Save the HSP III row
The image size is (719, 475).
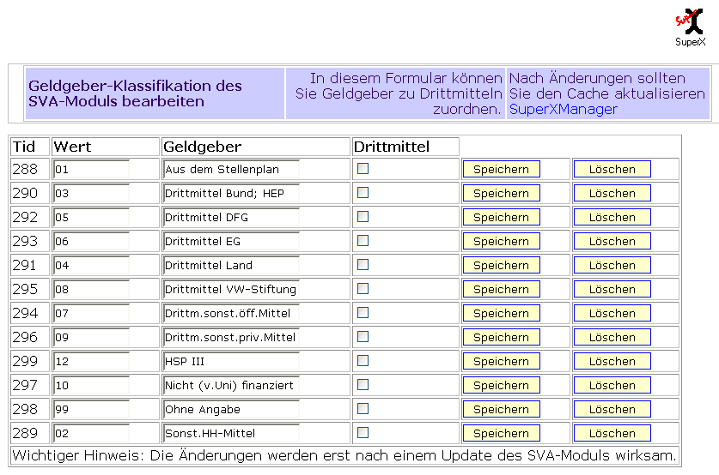click(x=501, y=362)
